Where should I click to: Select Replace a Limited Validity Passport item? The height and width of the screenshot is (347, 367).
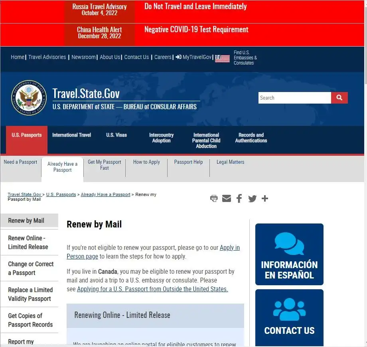[29, 294]
